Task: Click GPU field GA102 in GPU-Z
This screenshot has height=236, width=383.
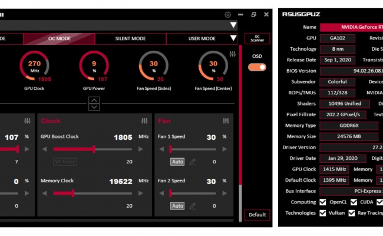Action: coord(337,38)
